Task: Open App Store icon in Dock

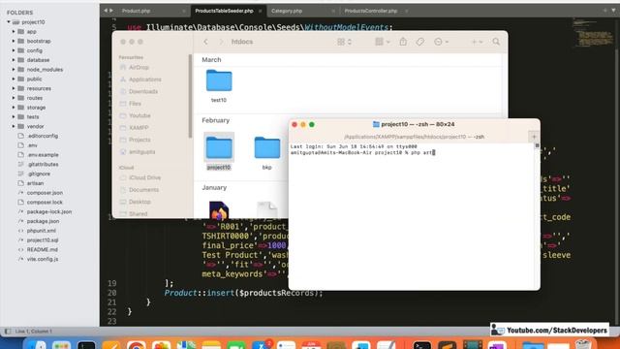Action: (x=261, y=345)
